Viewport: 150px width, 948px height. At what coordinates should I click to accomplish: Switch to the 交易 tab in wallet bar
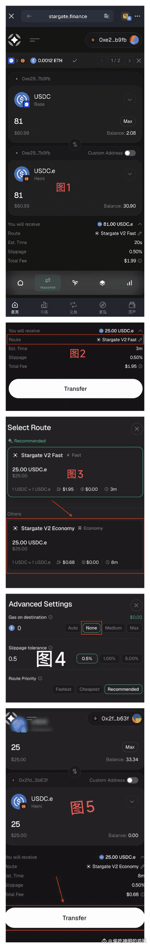[x=73, y=307]
